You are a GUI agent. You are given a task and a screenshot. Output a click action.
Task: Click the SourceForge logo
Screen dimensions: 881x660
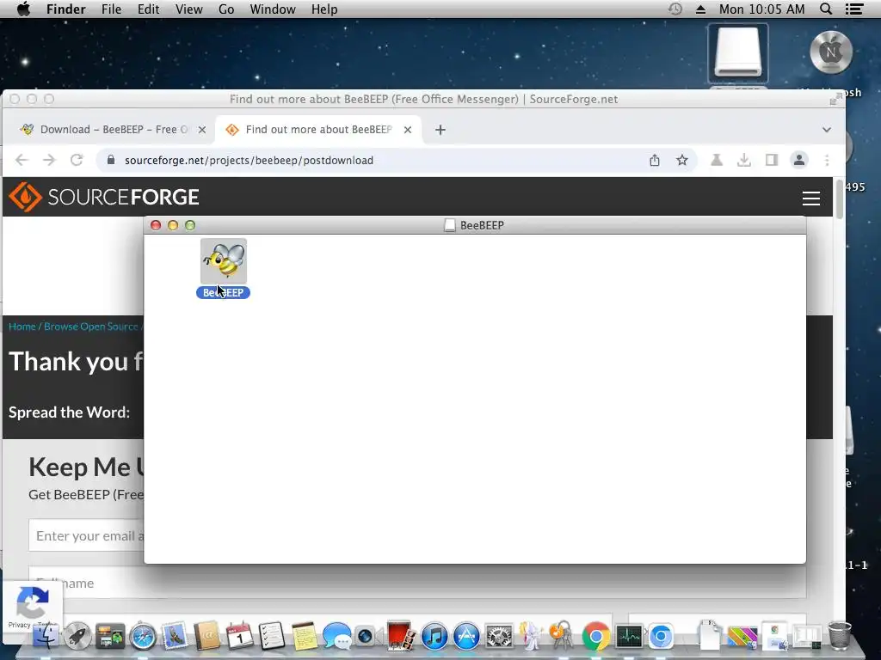click(104, 197)
